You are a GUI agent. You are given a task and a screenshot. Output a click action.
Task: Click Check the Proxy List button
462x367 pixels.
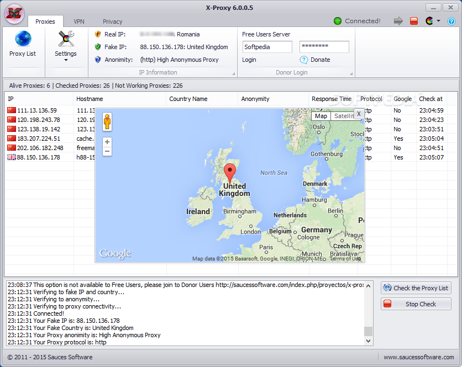[416, 288]
